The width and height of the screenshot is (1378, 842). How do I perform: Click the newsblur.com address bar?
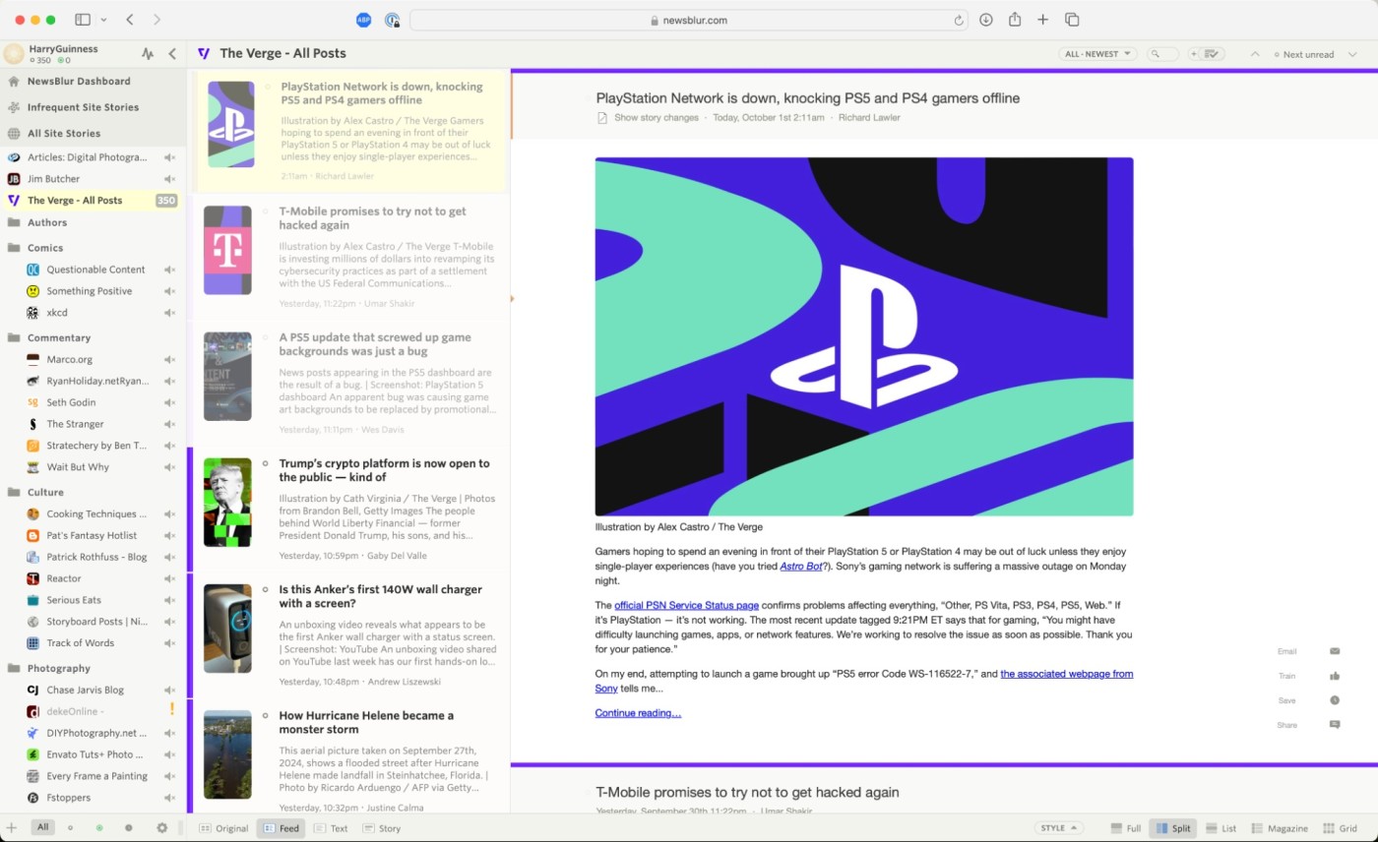[689, 20]
